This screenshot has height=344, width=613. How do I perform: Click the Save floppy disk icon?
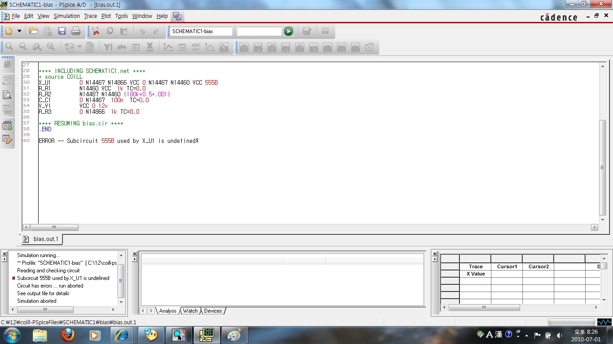pos(62,31)
